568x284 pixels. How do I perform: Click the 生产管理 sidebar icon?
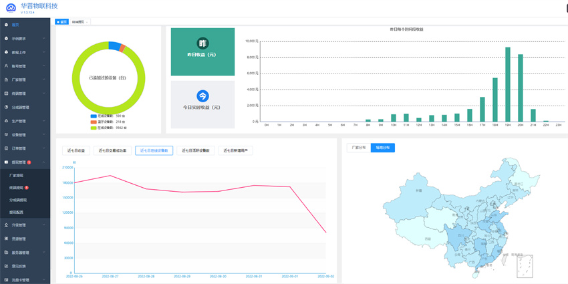pos(7,121)
